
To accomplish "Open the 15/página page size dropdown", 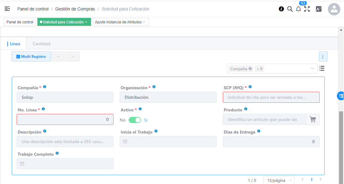I will [x=279, y=180].
